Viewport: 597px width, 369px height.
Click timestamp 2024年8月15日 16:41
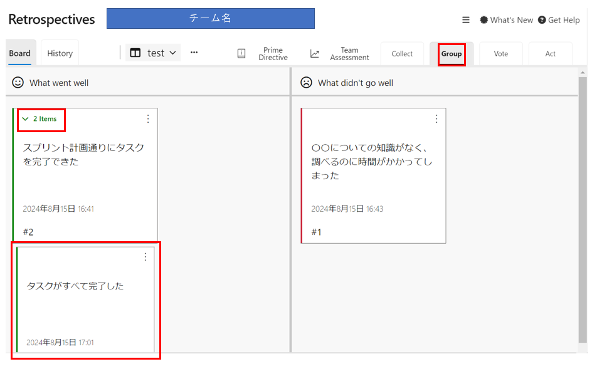point(58,209)
